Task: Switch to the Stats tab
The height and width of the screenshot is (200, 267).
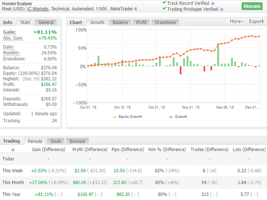Action: (25, 22)
